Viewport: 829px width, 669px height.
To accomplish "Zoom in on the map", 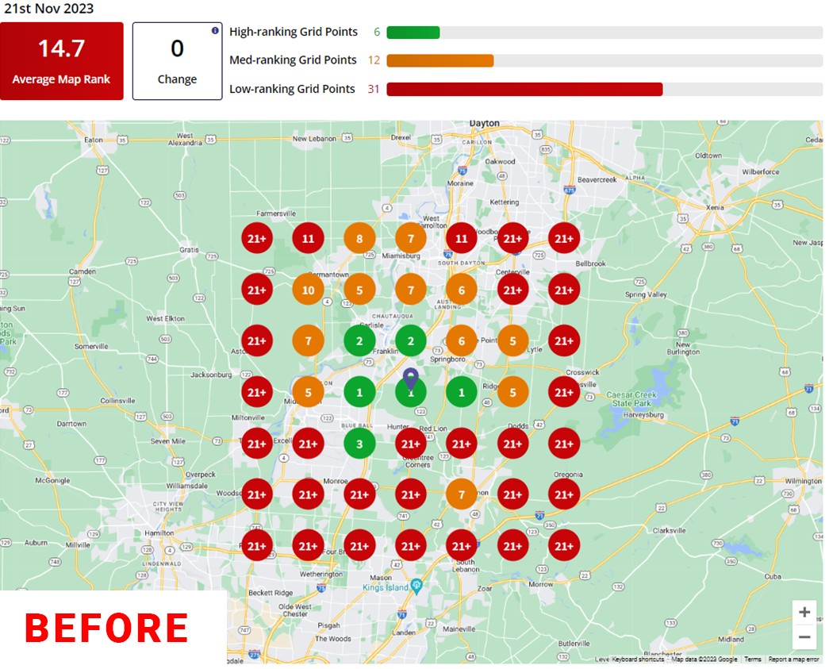I will tap(804, 612).
